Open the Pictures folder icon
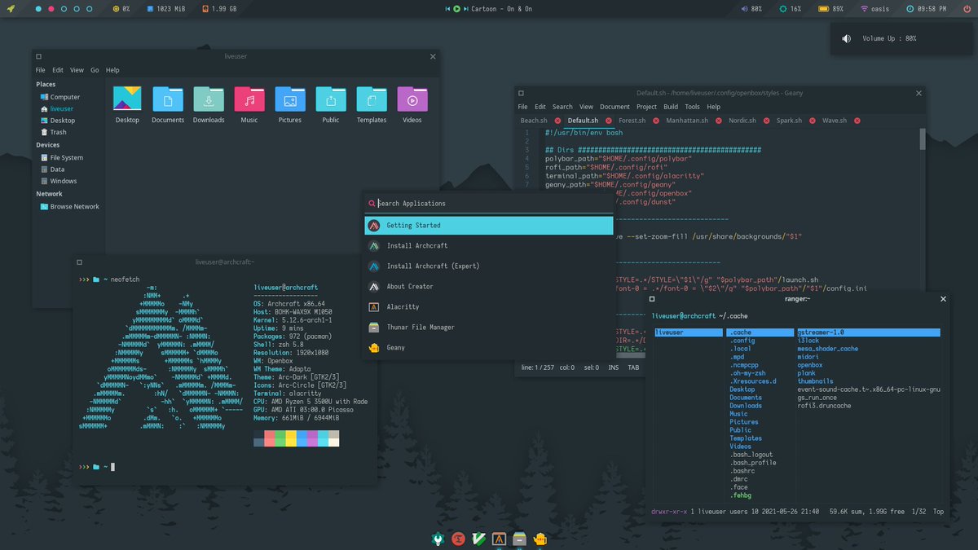Image resolution: width=978 pixels, height=550 pixels. pos(290,105)
